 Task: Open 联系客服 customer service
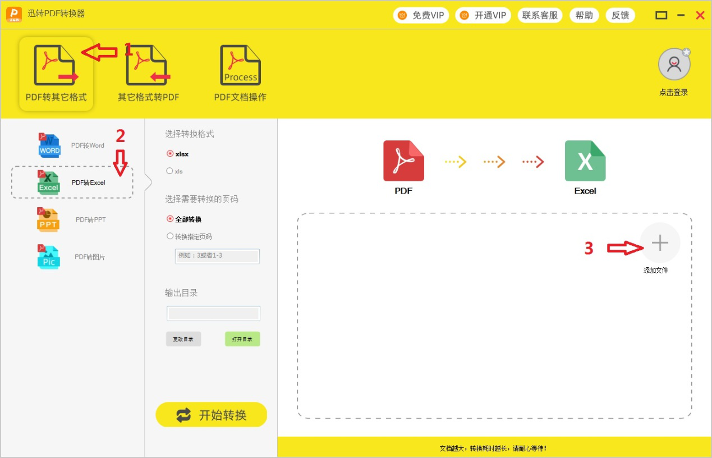click(x=540, y=15)
